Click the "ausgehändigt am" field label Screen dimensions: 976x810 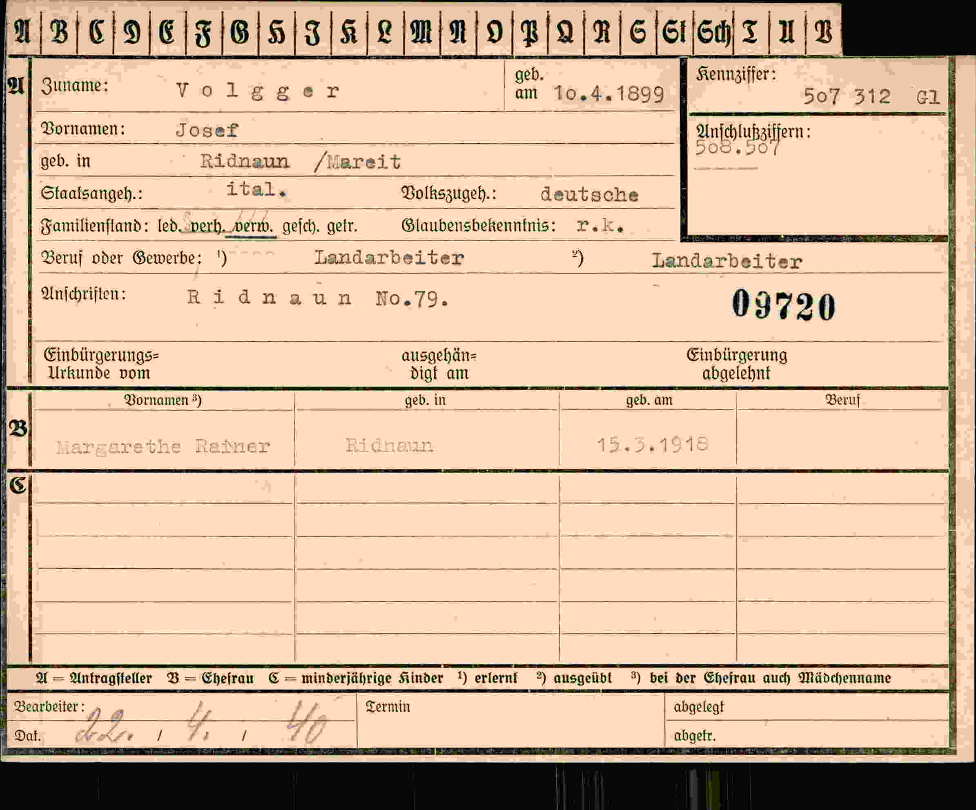[439, 364]
